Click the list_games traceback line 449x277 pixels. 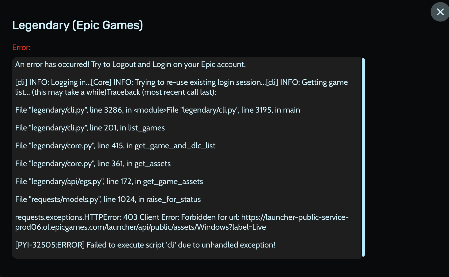[x=90, y=128]
